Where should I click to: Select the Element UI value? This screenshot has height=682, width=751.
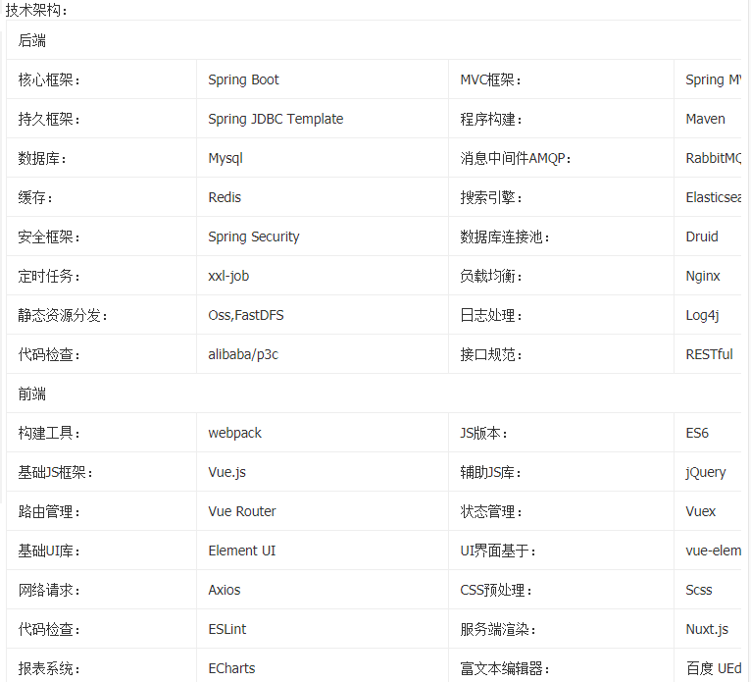pyautogui.click(x=242, y=551)
